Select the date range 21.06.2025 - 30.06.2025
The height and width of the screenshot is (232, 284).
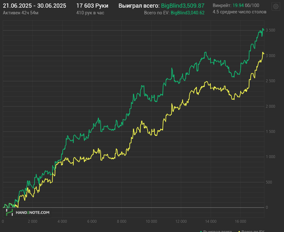click(x=34, y=6)
